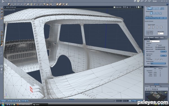Click the first icon in Preview panel toolbar
This screenshot has height=106, width=169.
(146, 89)
